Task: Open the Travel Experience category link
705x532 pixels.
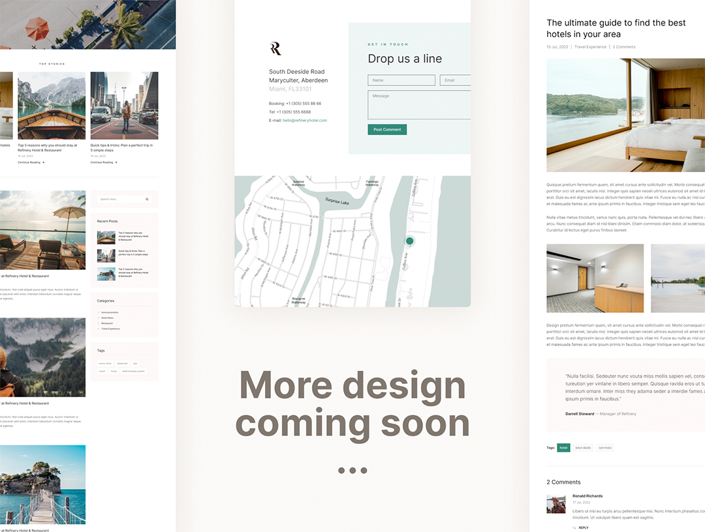Action: click(x=590, y=47)
